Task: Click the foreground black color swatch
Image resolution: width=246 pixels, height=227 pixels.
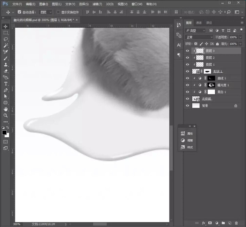Action: tap(5, 133)
